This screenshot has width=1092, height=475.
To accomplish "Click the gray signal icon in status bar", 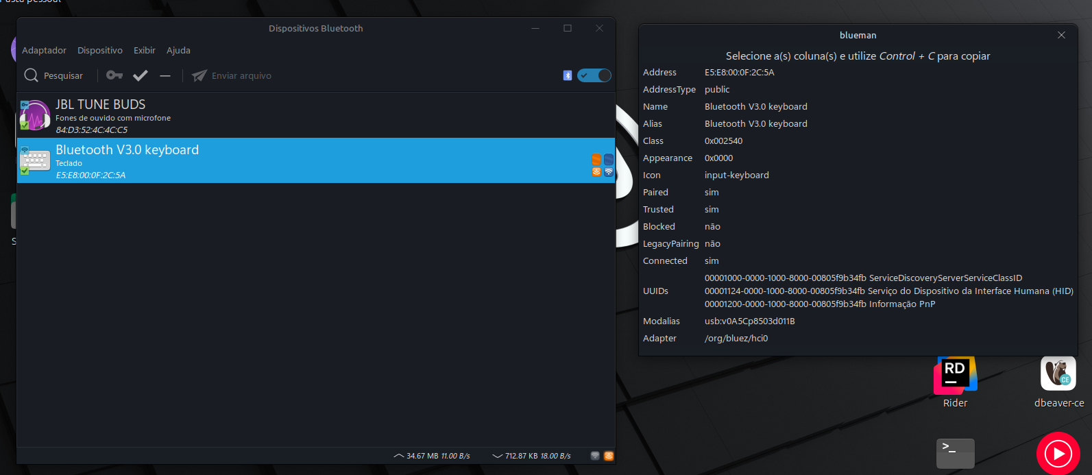I will [x=595, y=456].
